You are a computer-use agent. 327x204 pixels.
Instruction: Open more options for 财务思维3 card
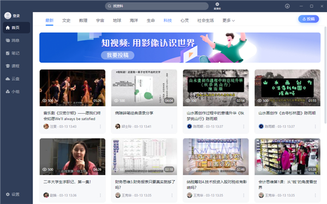tap(172, 195)
